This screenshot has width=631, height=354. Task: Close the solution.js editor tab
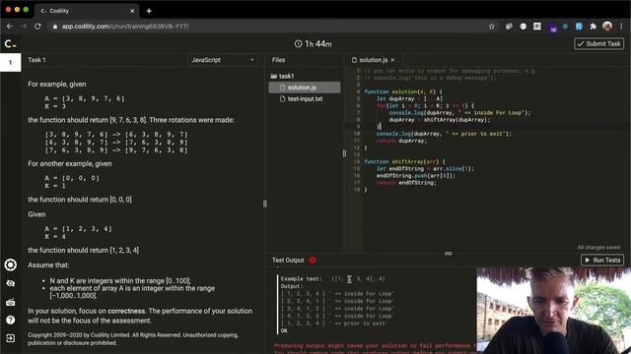(392, 60)
